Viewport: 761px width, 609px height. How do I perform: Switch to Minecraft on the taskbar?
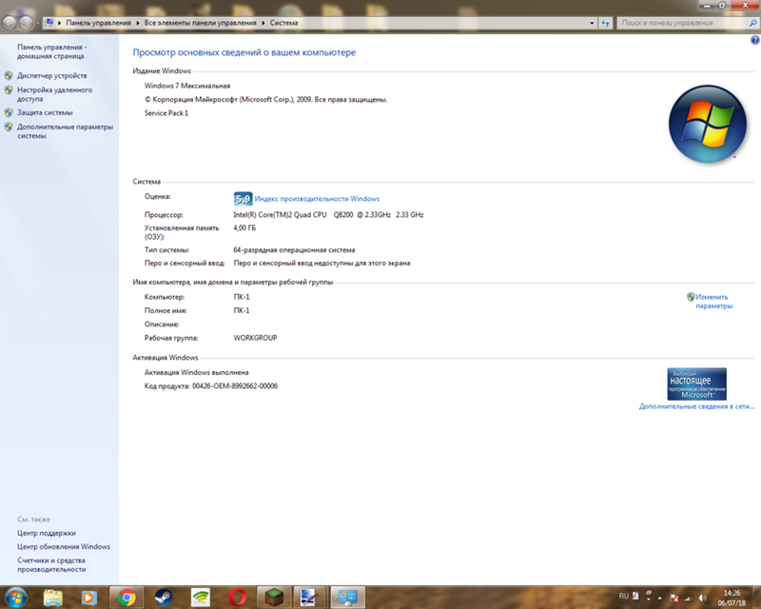coord(274,598)
